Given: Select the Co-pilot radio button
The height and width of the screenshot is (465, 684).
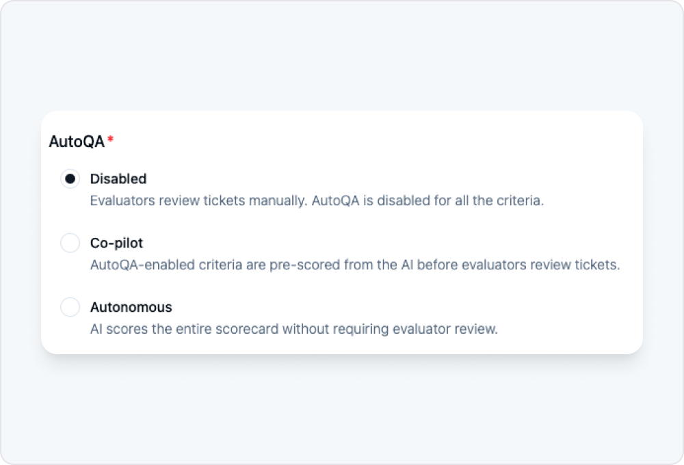Looking at the screenshot, I should (x=70, y=243).
